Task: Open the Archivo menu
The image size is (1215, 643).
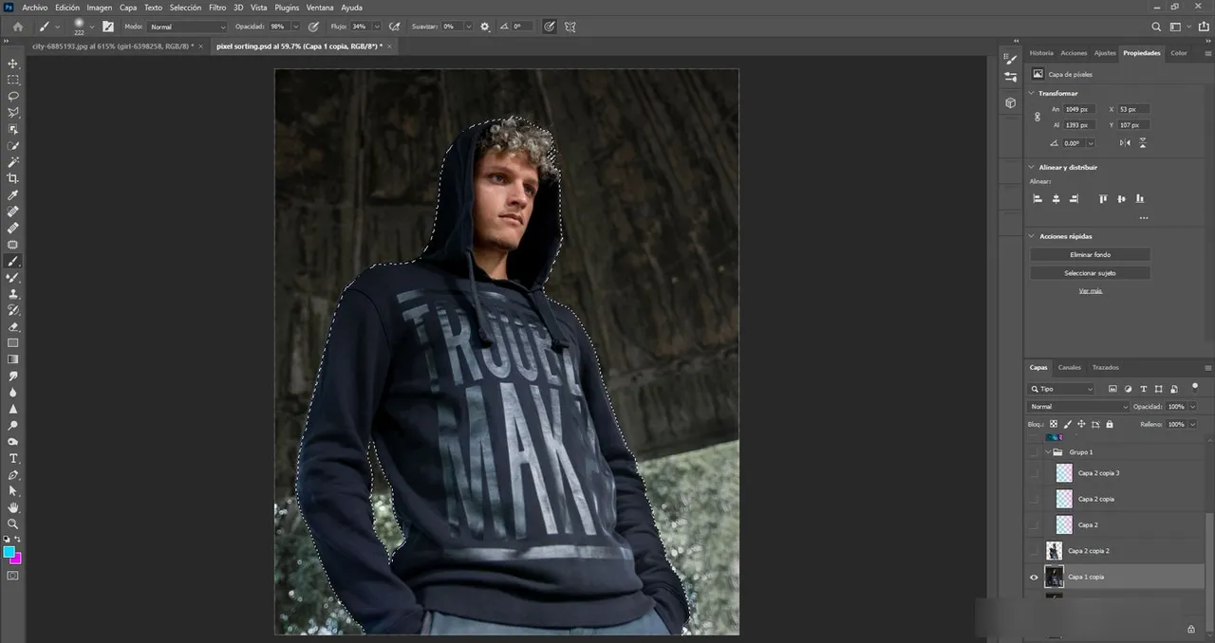Action: click(x=35, y=7)
